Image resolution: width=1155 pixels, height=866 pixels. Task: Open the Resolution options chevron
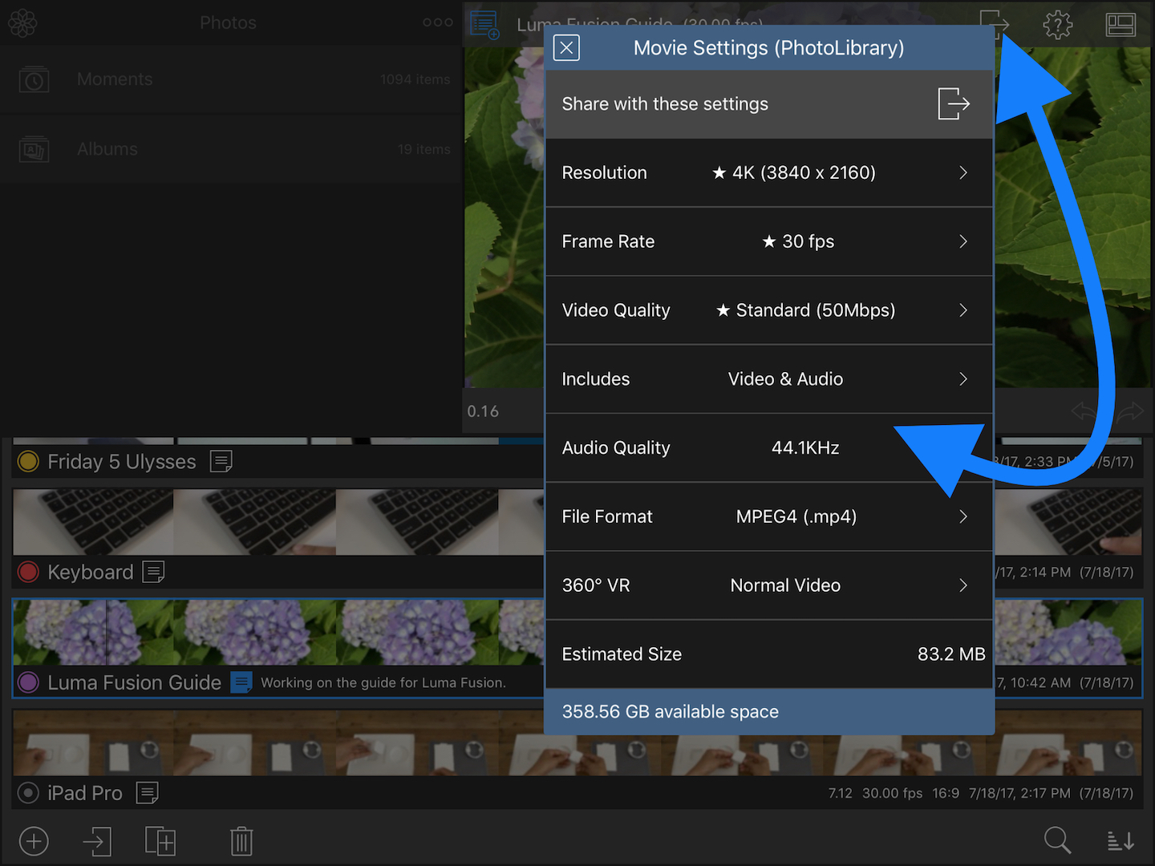pyautogui.click(x=963, y=172)
